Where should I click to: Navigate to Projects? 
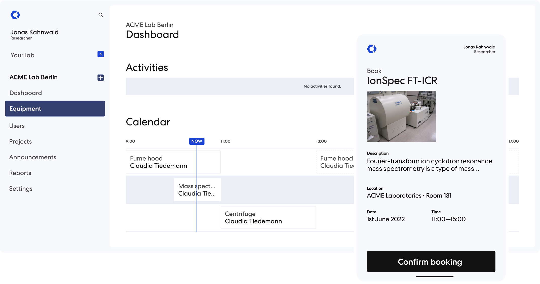20,141
